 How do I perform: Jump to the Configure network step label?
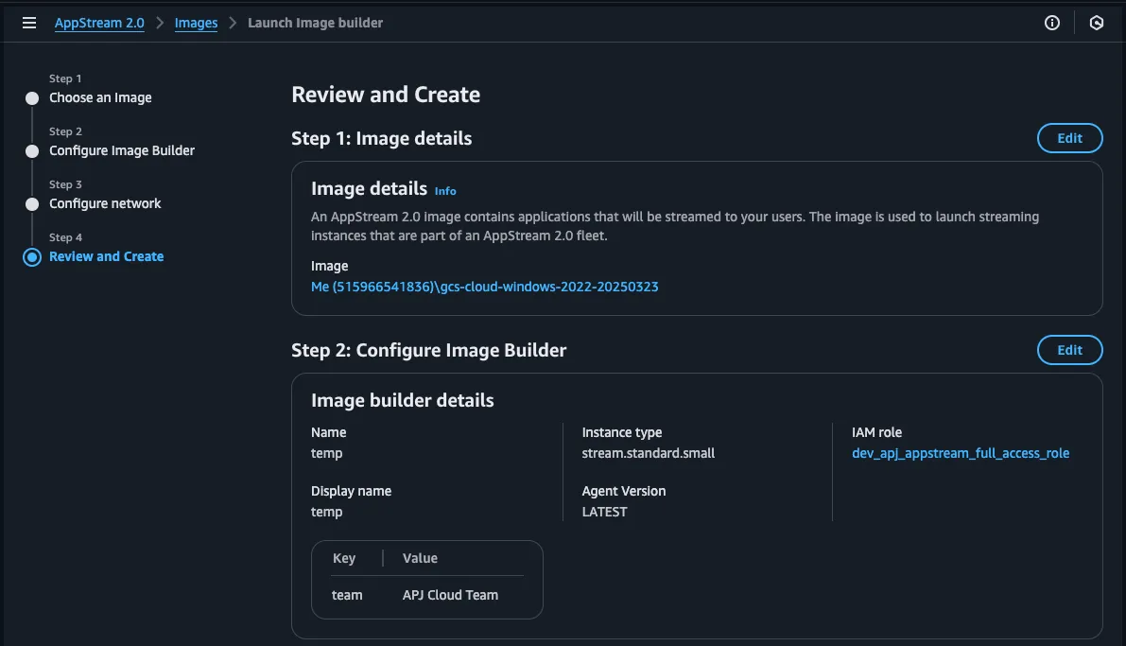click(105, 203)
